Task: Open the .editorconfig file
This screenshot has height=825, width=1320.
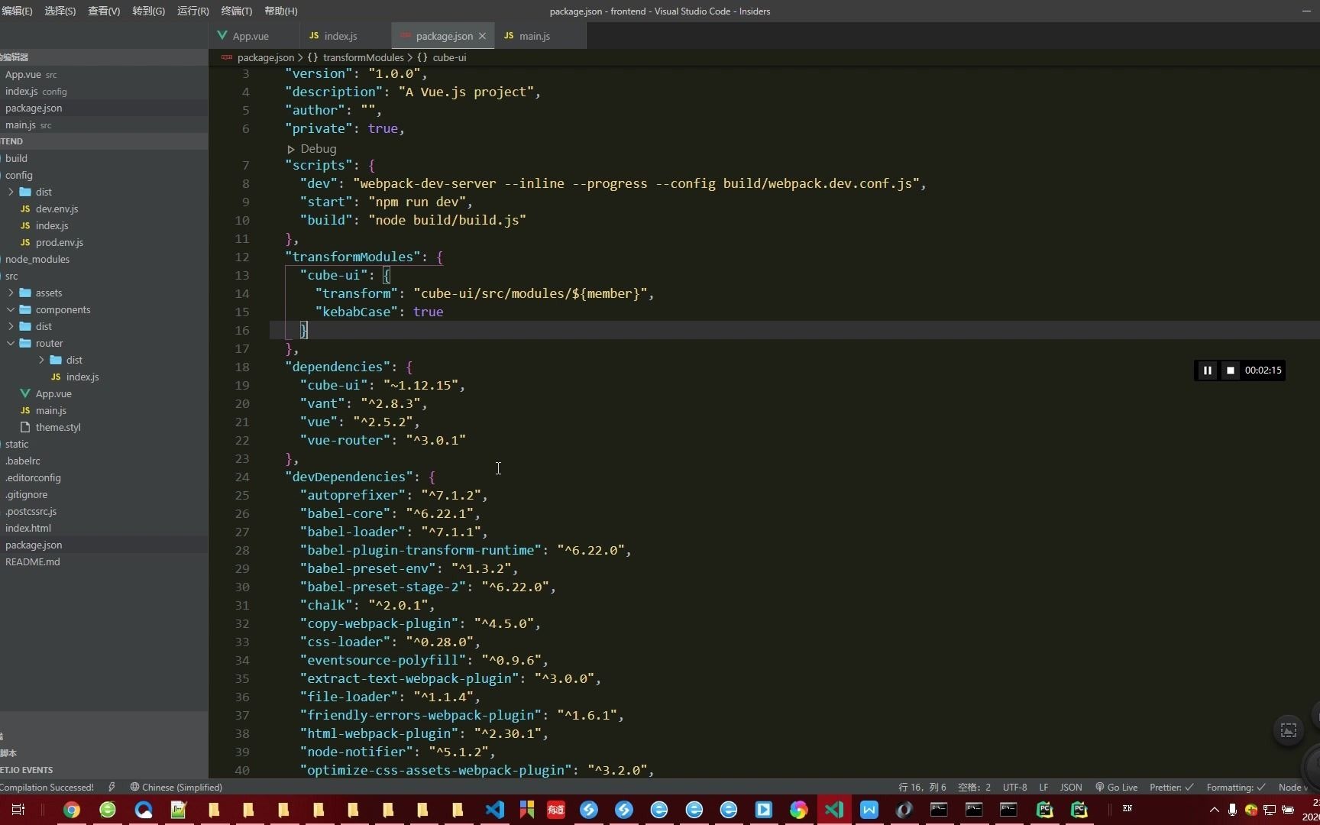Action: (33, 477)
